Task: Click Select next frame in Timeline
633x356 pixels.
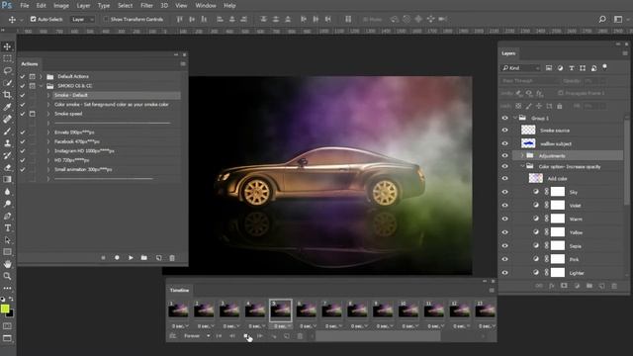Action: 259,336
